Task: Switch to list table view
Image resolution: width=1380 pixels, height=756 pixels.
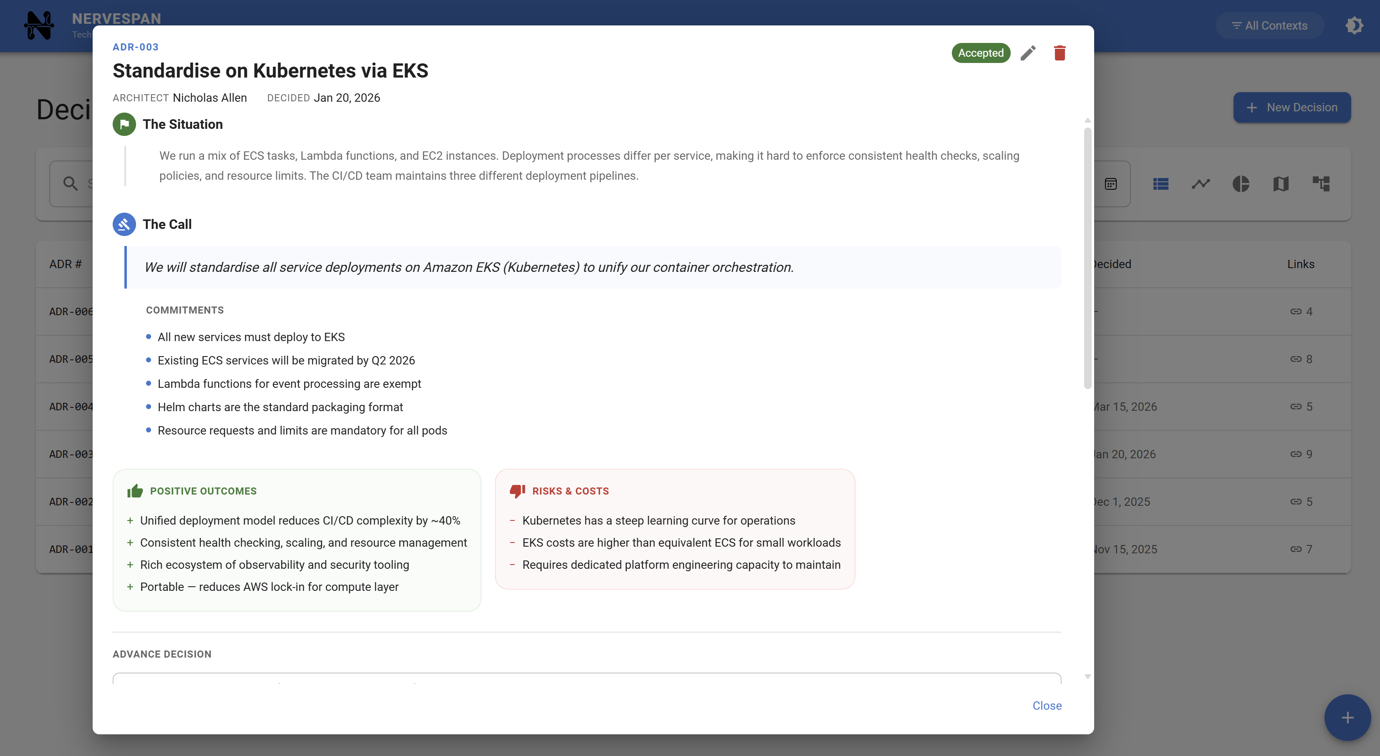Action: pyautogui.click(x=1161, y=184)
